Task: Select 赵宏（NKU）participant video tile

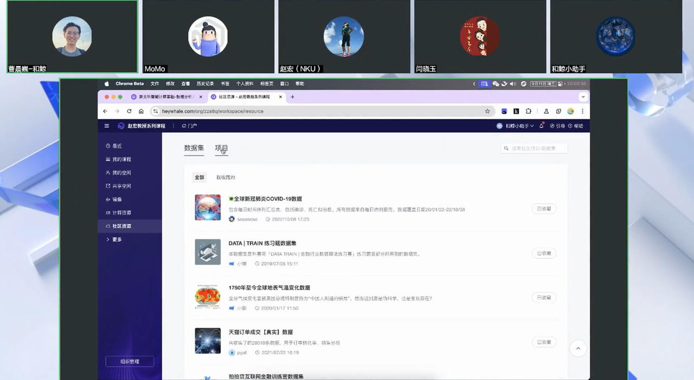Action: [x=344, y=37]
